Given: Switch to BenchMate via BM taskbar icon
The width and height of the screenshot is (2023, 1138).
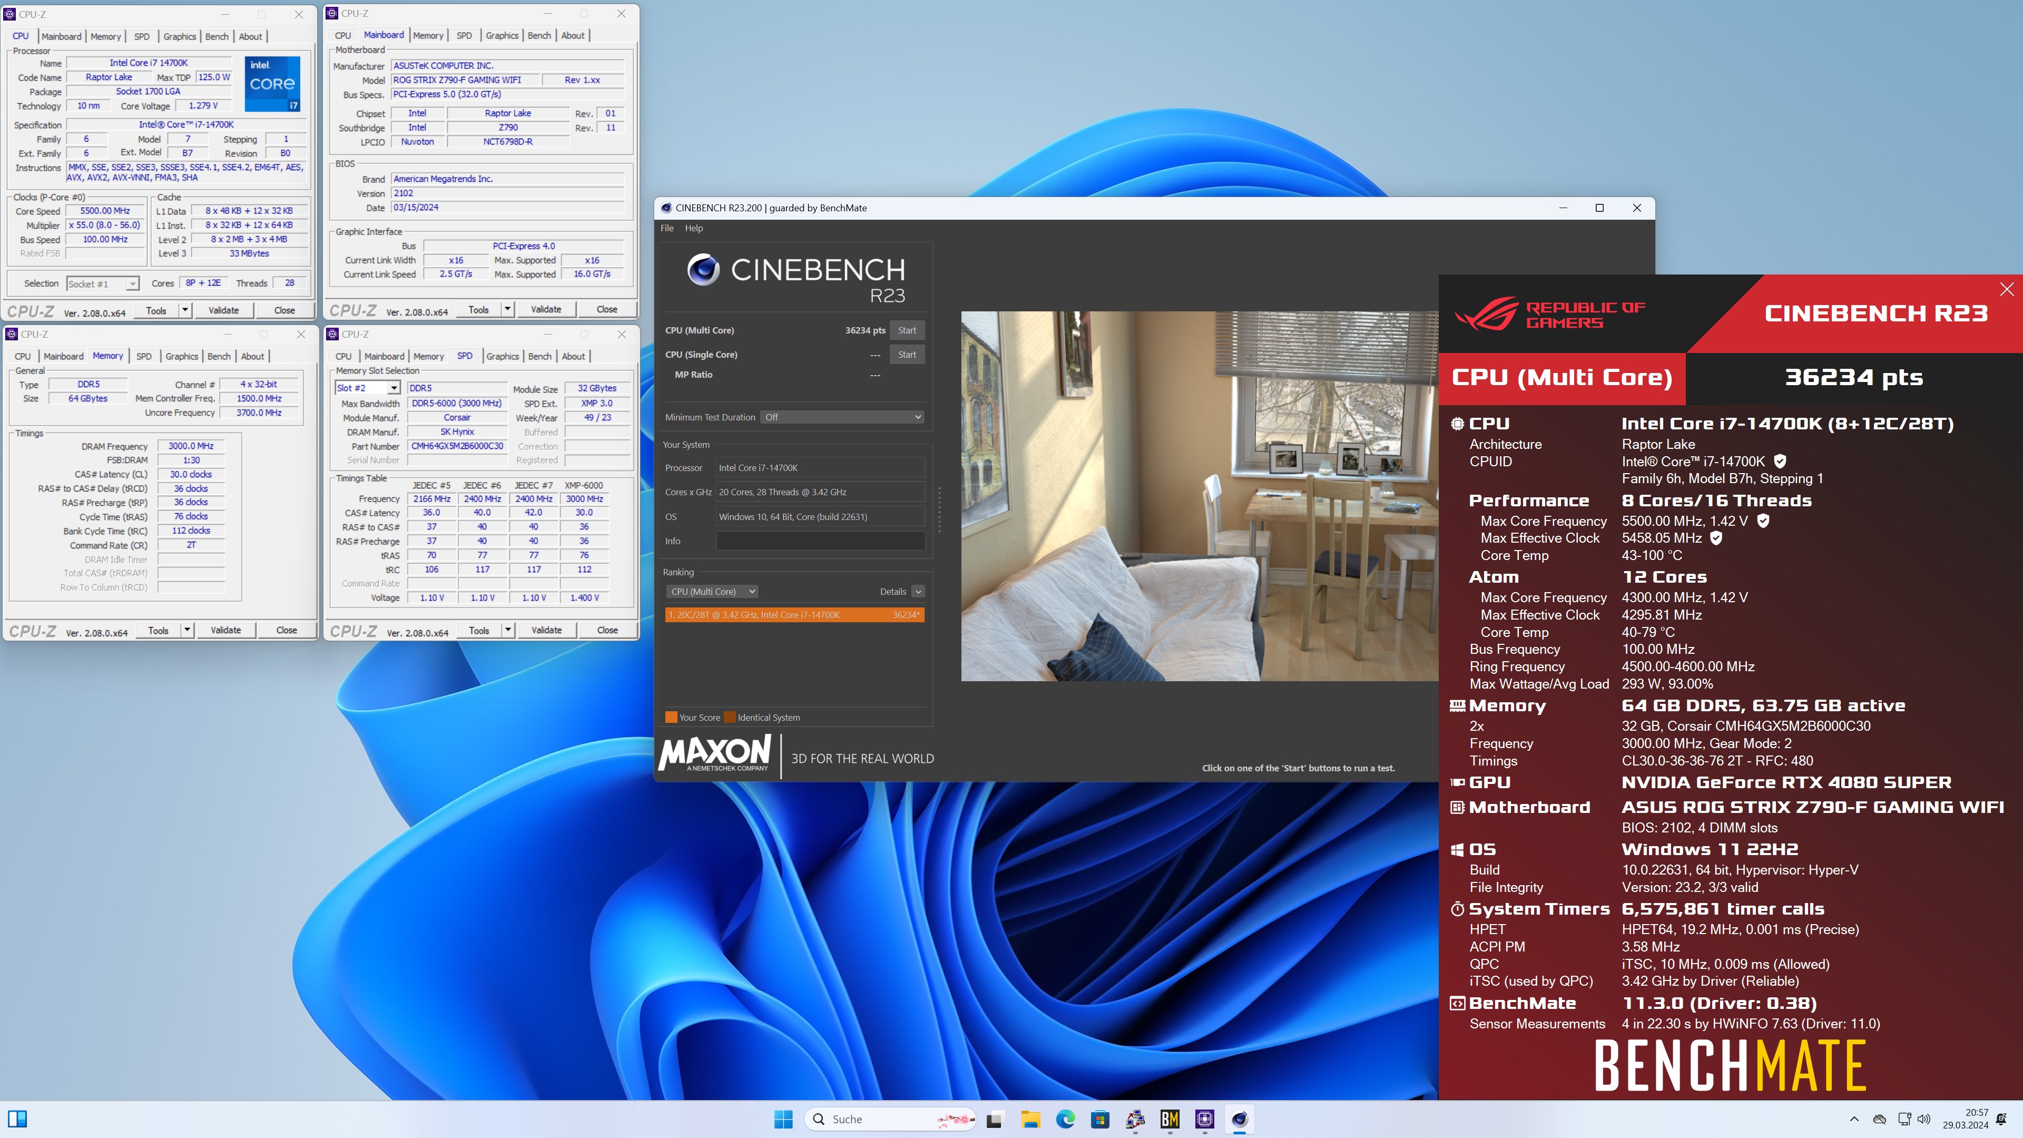Looking at the screenshot, I should 1170,1119.
